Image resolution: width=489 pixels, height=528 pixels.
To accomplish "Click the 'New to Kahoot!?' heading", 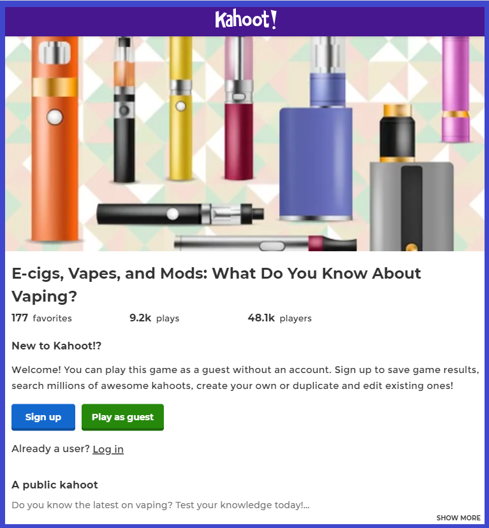I will click(57, 346).
